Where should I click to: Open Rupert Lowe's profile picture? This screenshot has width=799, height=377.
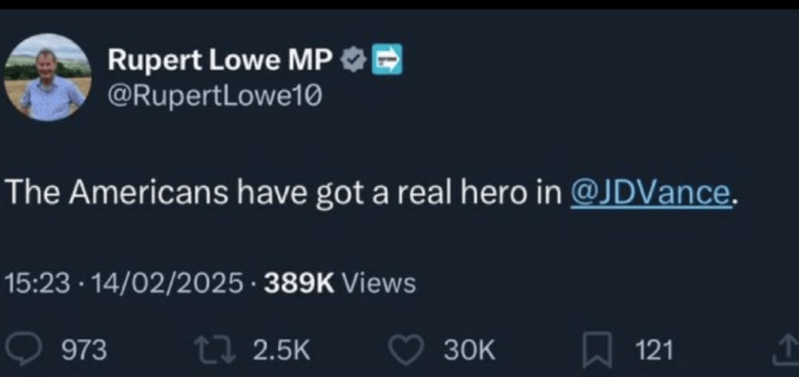point(48,76)
